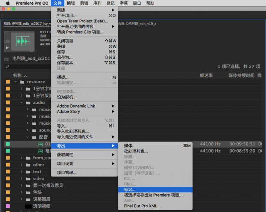Click the pink label swatch of 透明视频
This screenshot has height=212, width=266.
pos(8,206)
